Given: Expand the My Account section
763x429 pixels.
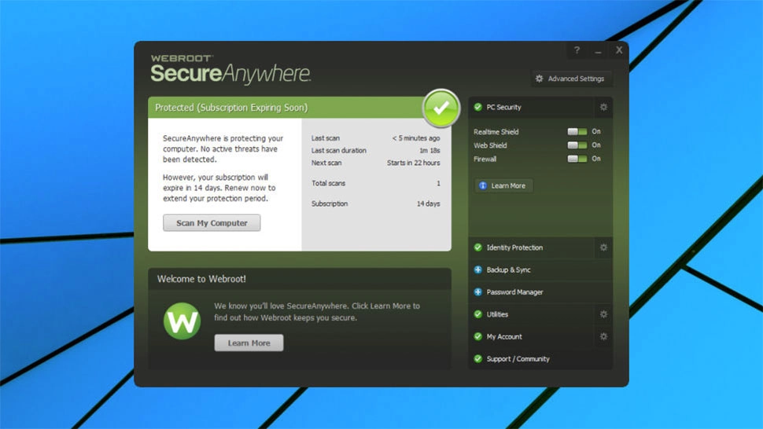Looking at the screenshot, I should [x=532, y=337].
